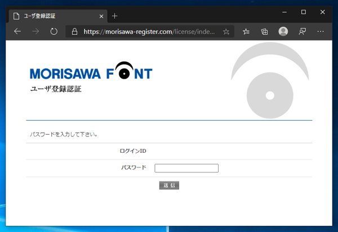Click the forward navigation arrow

coord(35,31)
